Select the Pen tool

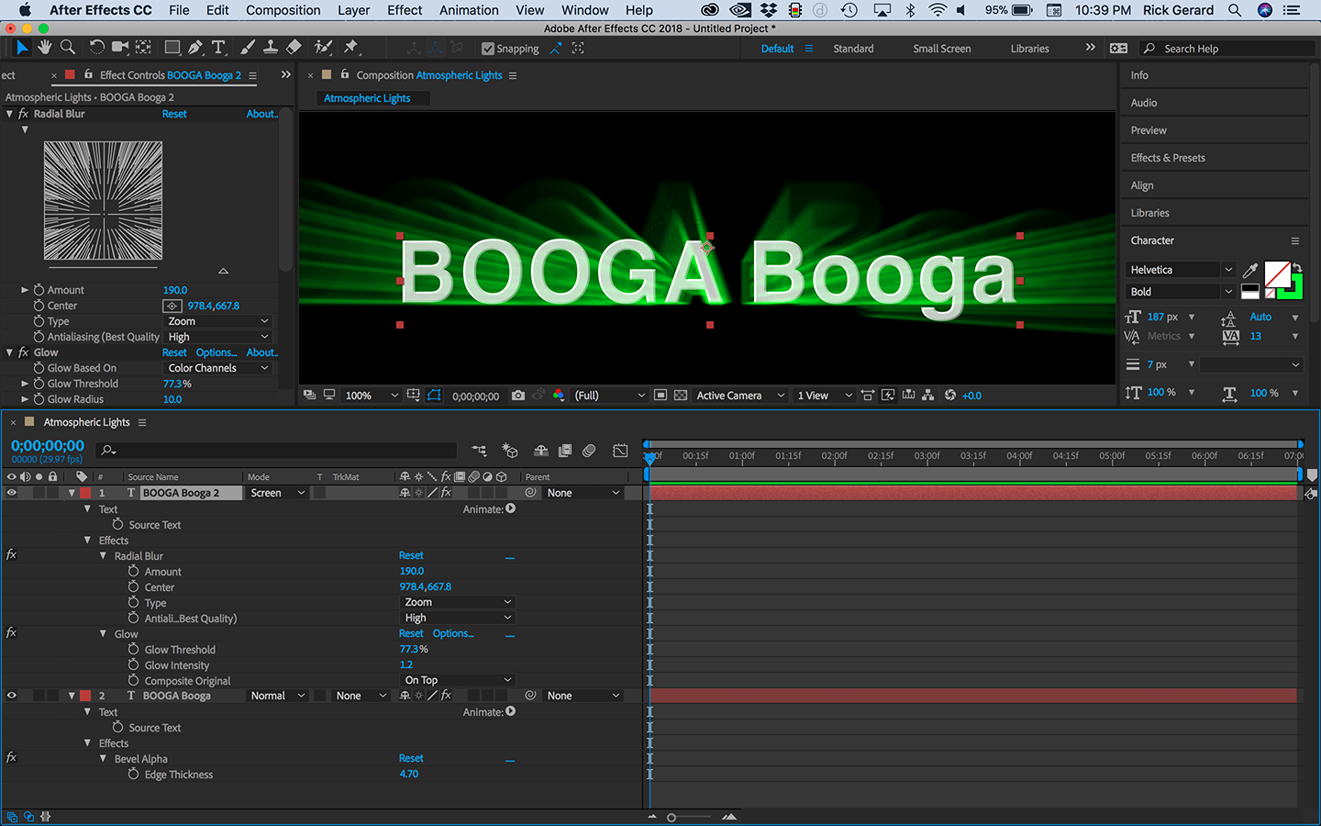[195, 47]
